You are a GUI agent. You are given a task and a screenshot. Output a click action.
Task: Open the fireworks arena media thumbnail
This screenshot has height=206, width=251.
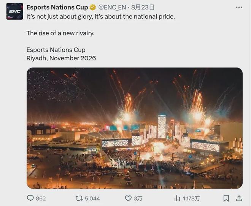pos(134,128)
